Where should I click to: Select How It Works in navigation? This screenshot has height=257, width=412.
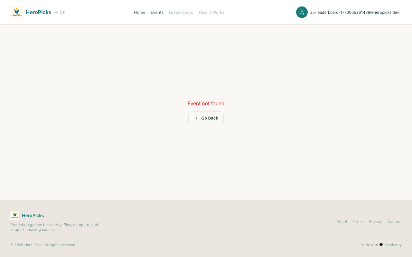(211, 12)
